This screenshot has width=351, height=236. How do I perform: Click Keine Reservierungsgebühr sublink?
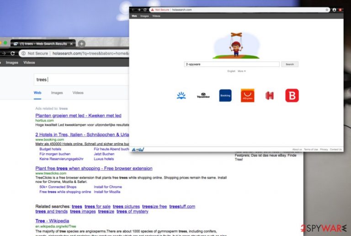[61, 159]
